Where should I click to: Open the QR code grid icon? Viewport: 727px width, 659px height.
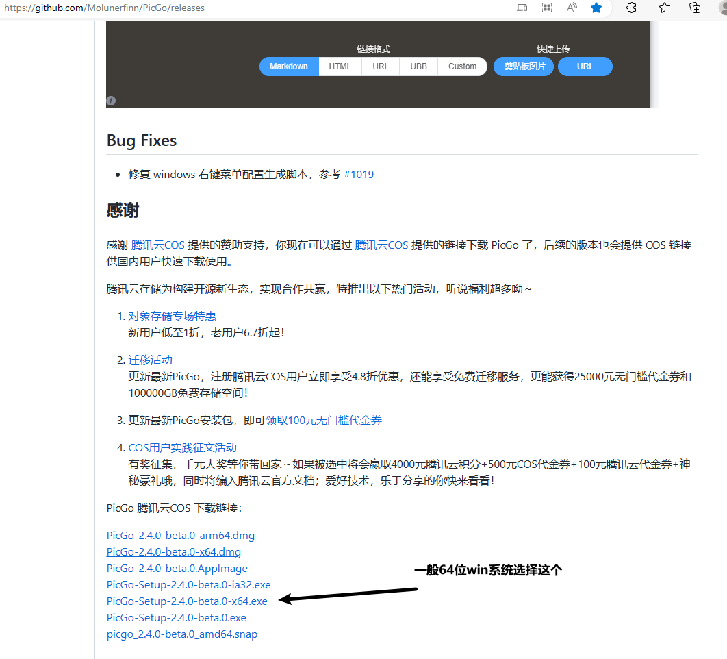(x=546, y=8)
